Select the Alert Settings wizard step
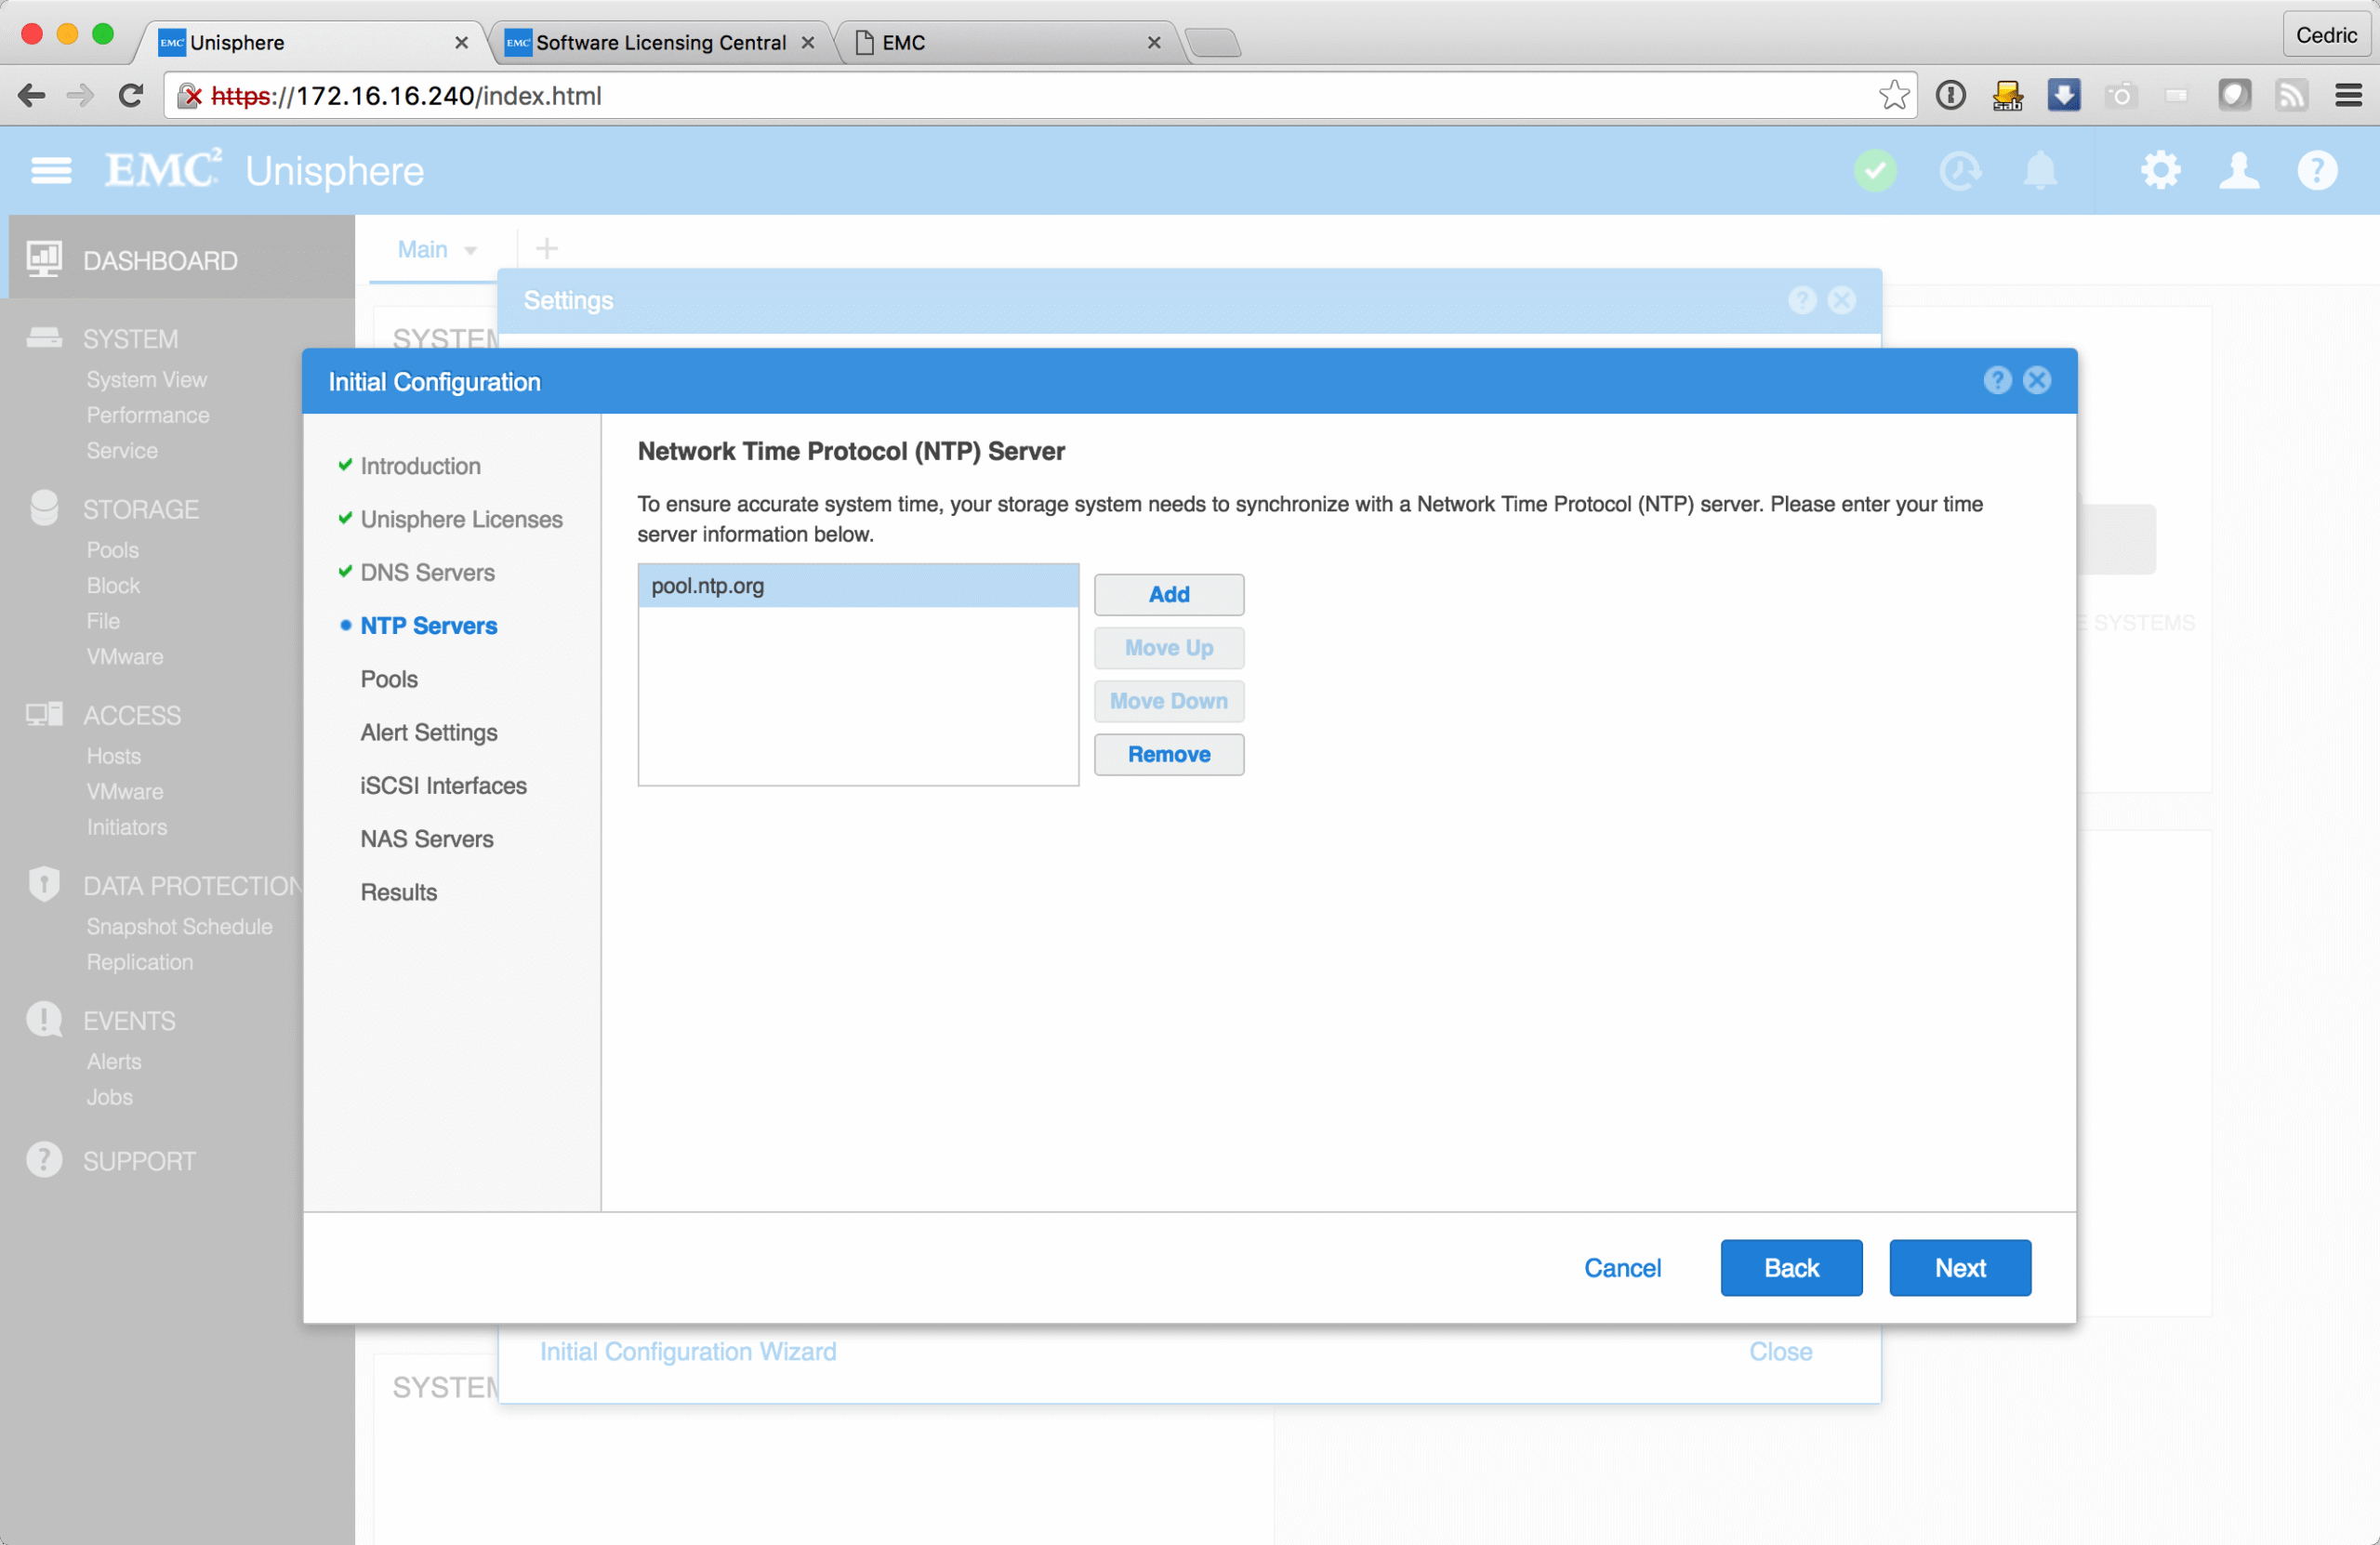This screenshot has width=2380, height=1545. (429, 732)
